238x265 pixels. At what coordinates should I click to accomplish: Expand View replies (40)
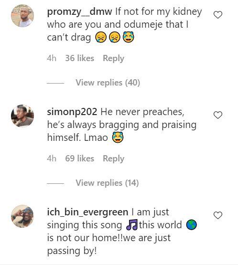[108, 83]
